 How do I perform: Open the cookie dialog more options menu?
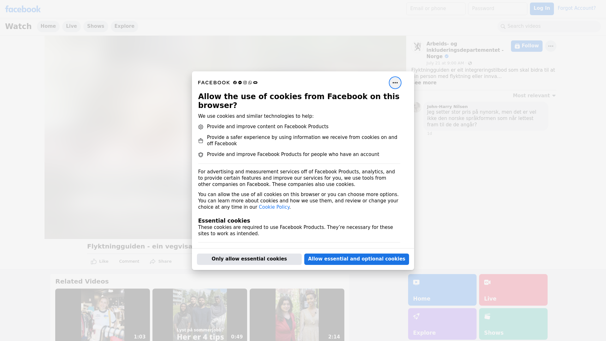click(x=395, y=83)
